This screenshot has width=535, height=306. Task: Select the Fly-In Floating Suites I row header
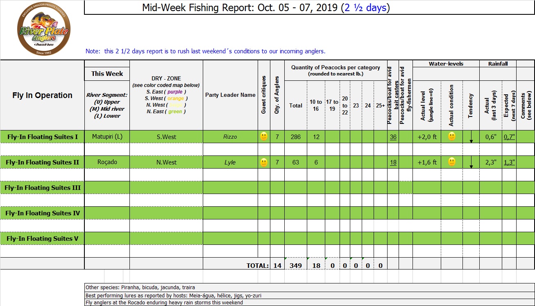pyautogui.click(x=42, y=137)
